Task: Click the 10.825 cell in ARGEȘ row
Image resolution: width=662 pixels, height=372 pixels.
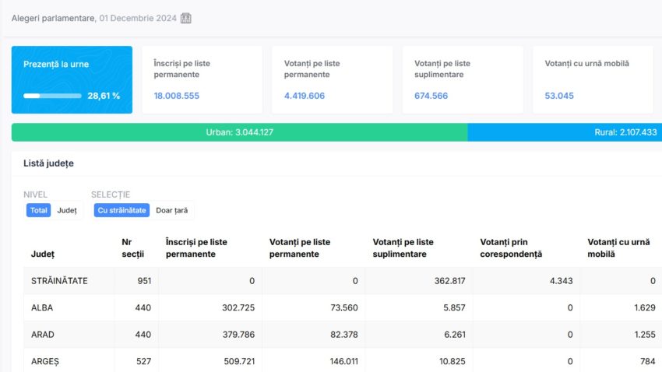Action: tap(452, 361)
